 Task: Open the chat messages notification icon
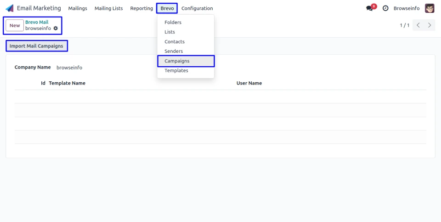coord(370,8)
